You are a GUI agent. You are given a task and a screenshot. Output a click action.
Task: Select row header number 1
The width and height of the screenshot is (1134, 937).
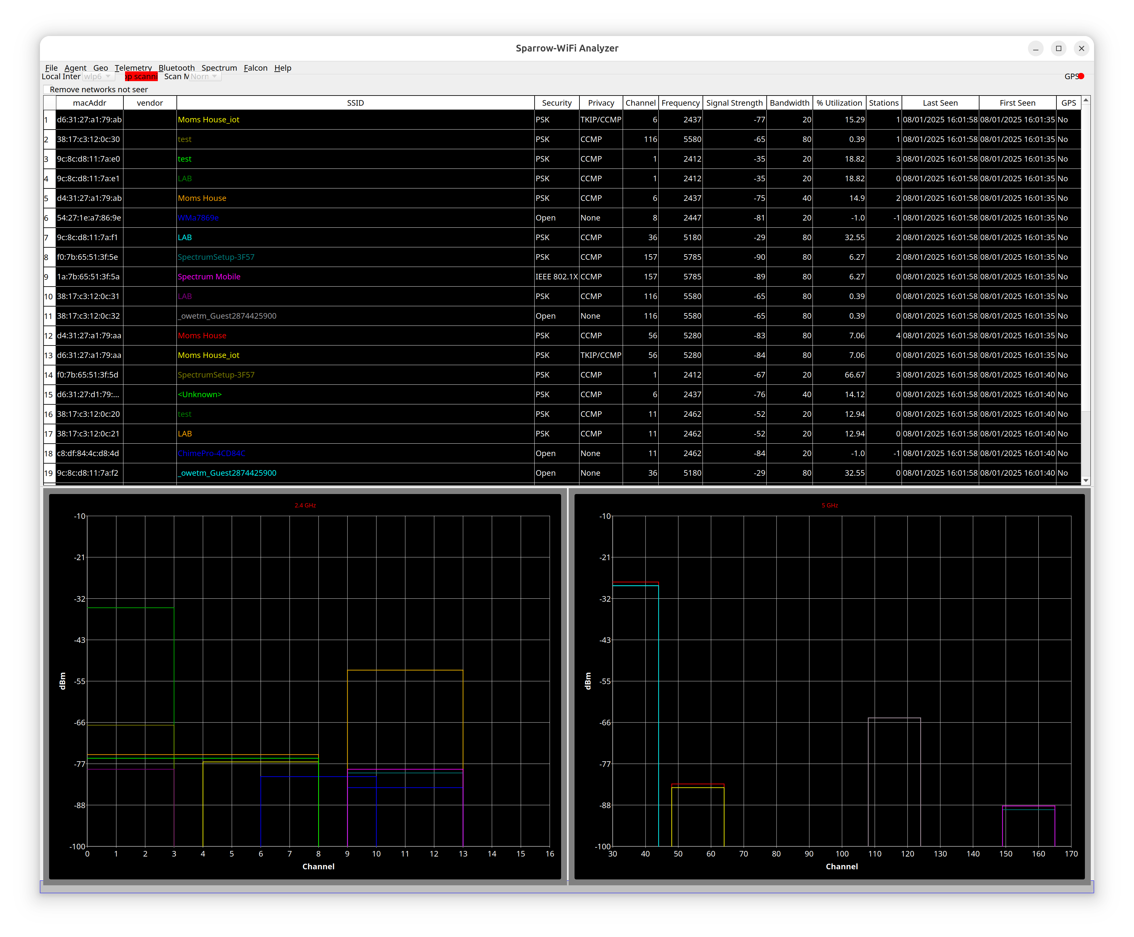tap(50, 120)
